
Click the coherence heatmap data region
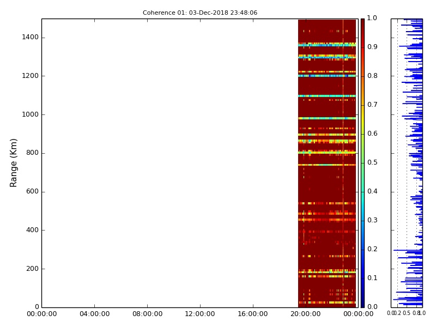click(327, 163)
